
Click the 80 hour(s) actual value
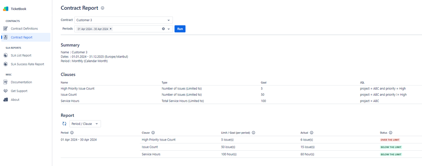(x=307, y=154)
